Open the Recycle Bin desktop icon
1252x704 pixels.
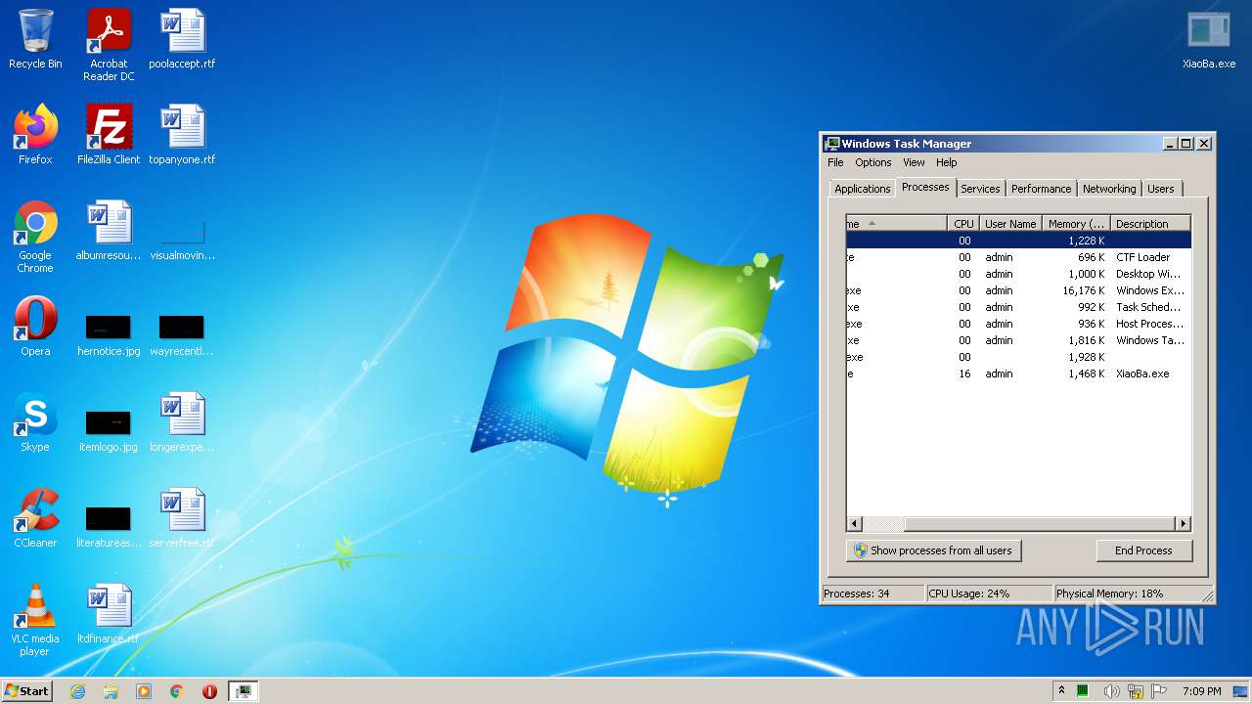[35, 40]
